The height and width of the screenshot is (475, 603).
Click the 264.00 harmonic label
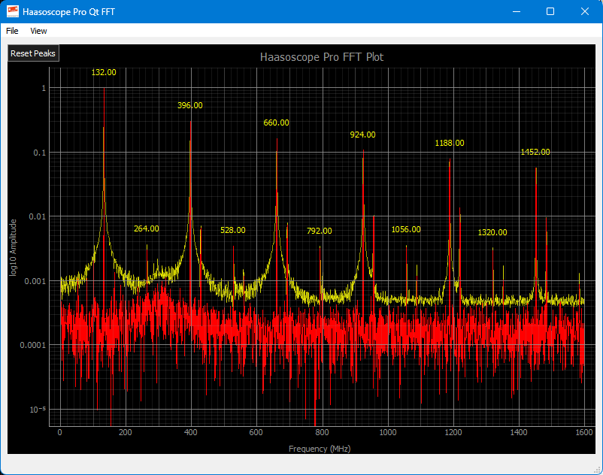146,229
